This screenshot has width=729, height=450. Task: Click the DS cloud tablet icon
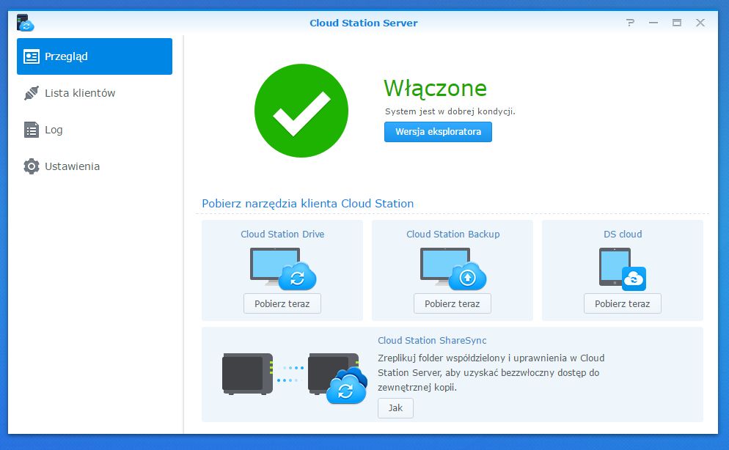coord(623,269)
